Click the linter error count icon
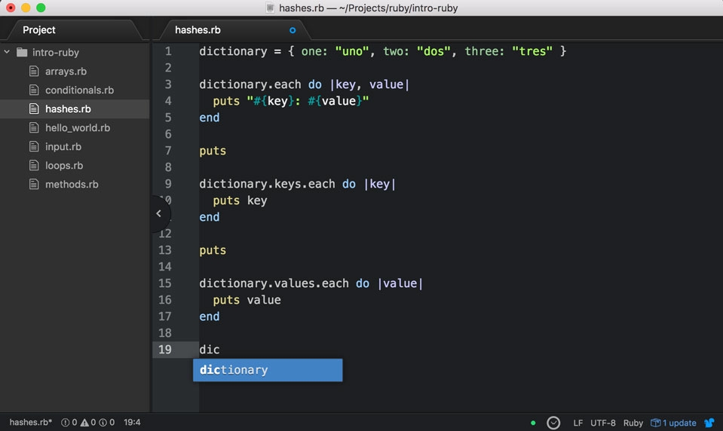723x431 pixels. coord(65,423)
